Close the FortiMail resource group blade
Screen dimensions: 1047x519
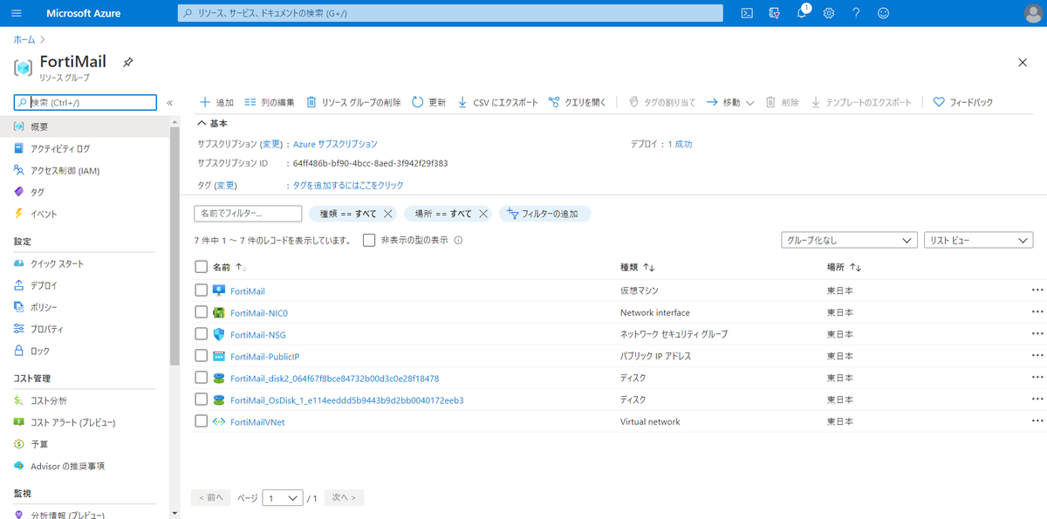tap(1023, 62)
